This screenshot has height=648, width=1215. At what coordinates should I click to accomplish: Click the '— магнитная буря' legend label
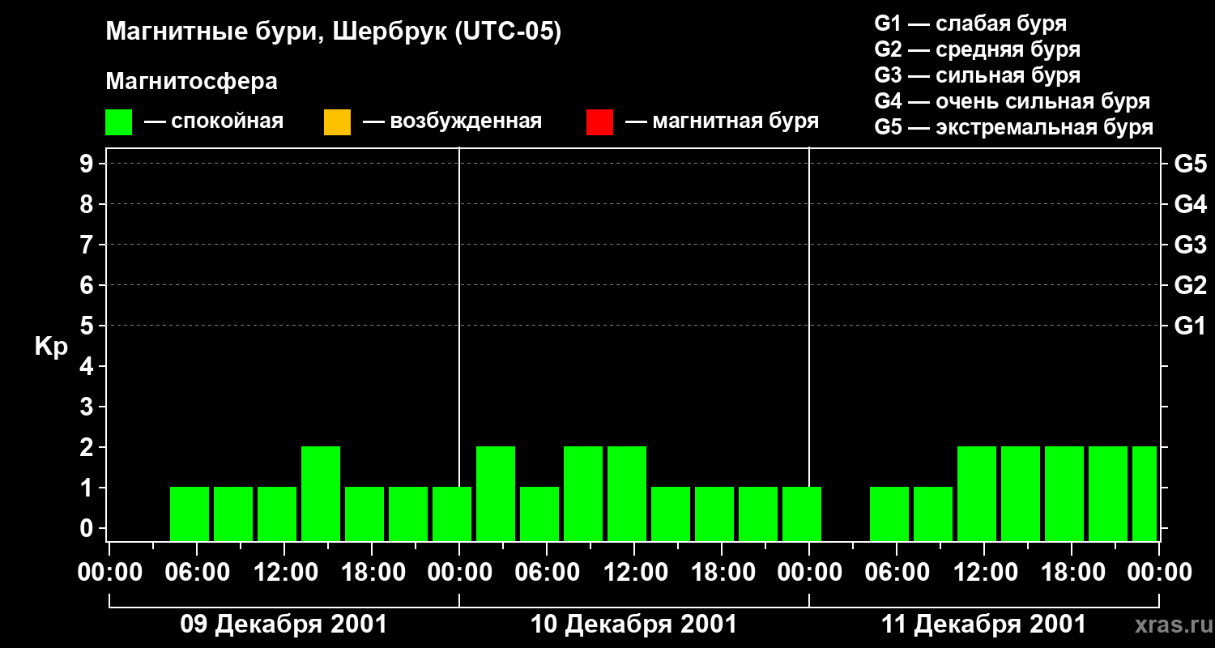coord(723,122)
